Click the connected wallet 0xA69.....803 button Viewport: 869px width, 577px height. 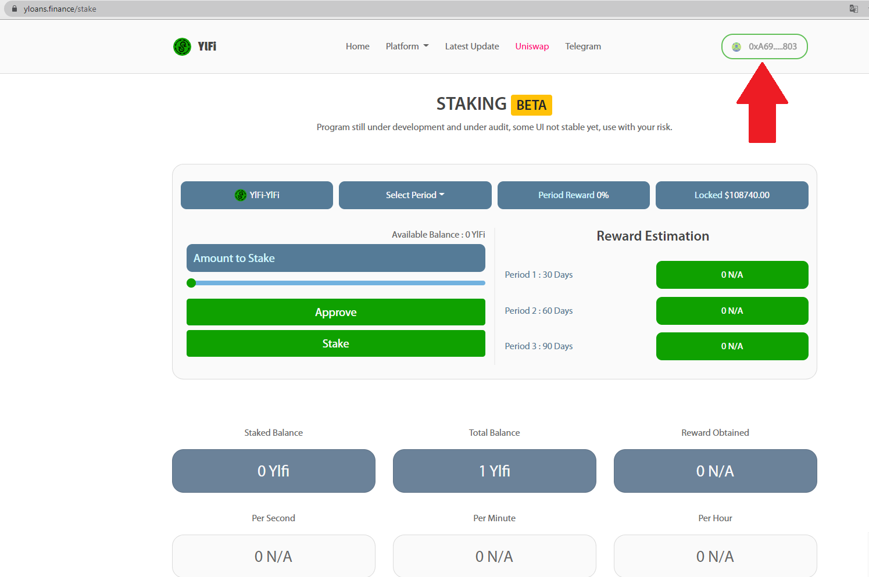tap(764, 46)
